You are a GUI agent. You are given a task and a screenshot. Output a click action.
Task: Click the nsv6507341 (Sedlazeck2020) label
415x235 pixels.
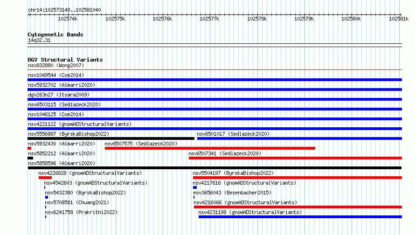[x=225, y=153]
